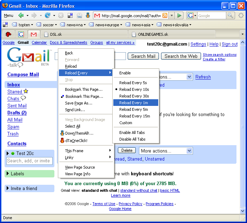Select Reload Every 5s option
This screenshot has height=223, width=247.
136,83
